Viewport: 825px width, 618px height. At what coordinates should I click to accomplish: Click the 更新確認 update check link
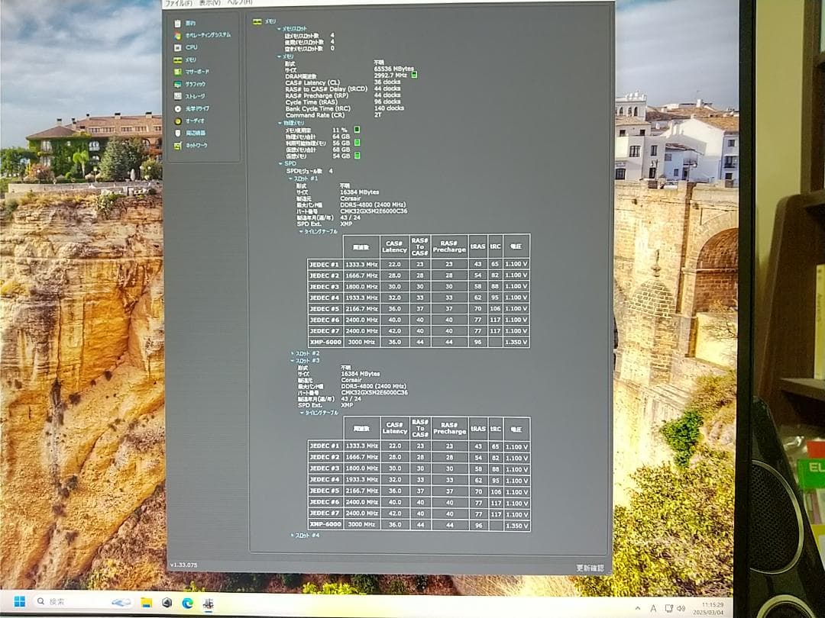pos(589,568)
